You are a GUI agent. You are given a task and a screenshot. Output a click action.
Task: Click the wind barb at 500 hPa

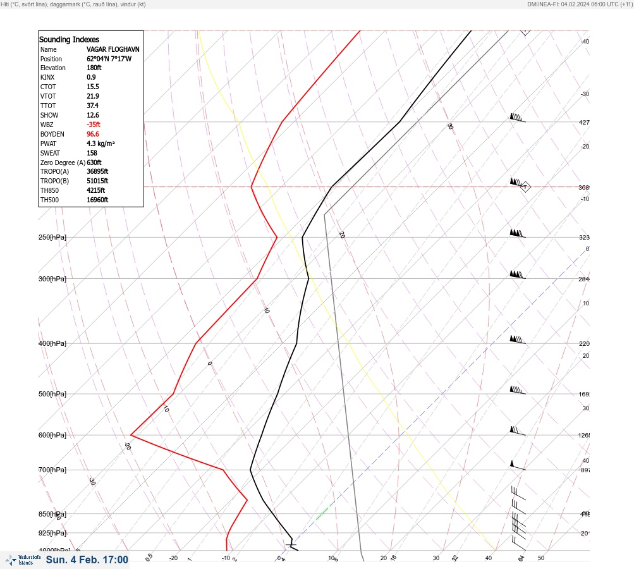pos(518,390)
